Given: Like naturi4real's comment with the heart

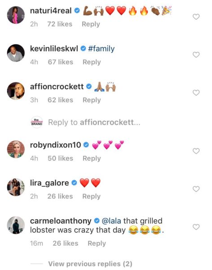Looking at the screenshot, I should pos(196,17).
